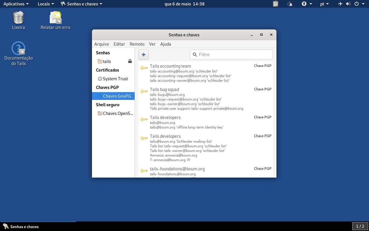Select the Documentação do Tails desktop icon
369x231 pixels.
point(18,53)
